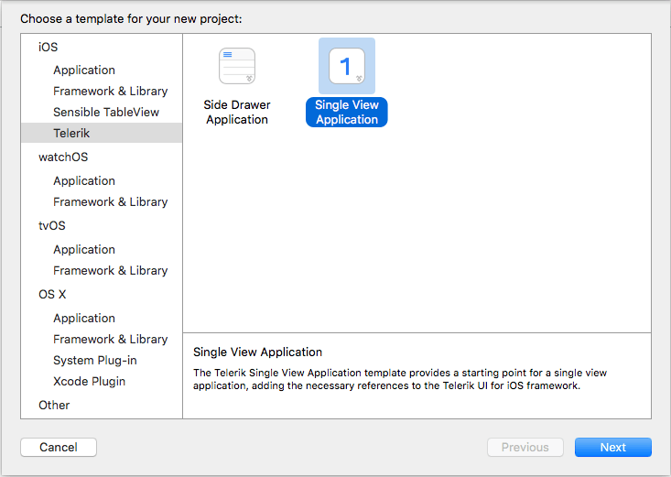671x477 pixels.
Task: Click the iOS section header
Action: [48, 47]
